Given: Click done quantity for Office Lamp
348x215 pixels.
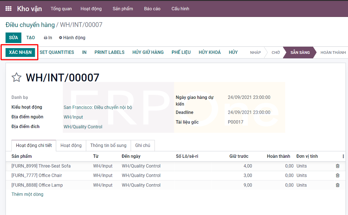Looking at the screenshot, I should [289, 185].
